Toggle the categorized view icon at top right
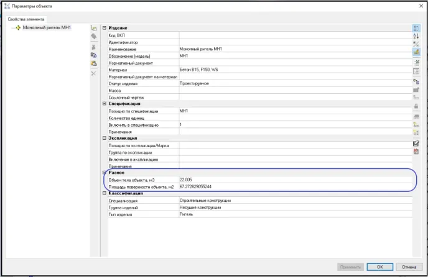 click(416, 28)
